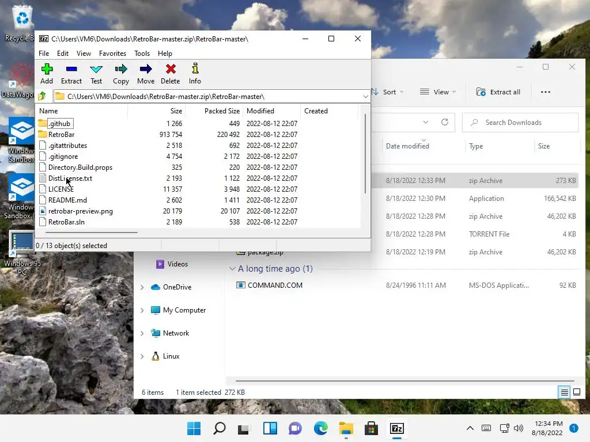Open Microsoft Store from taskbar

[x=371, y=428]
